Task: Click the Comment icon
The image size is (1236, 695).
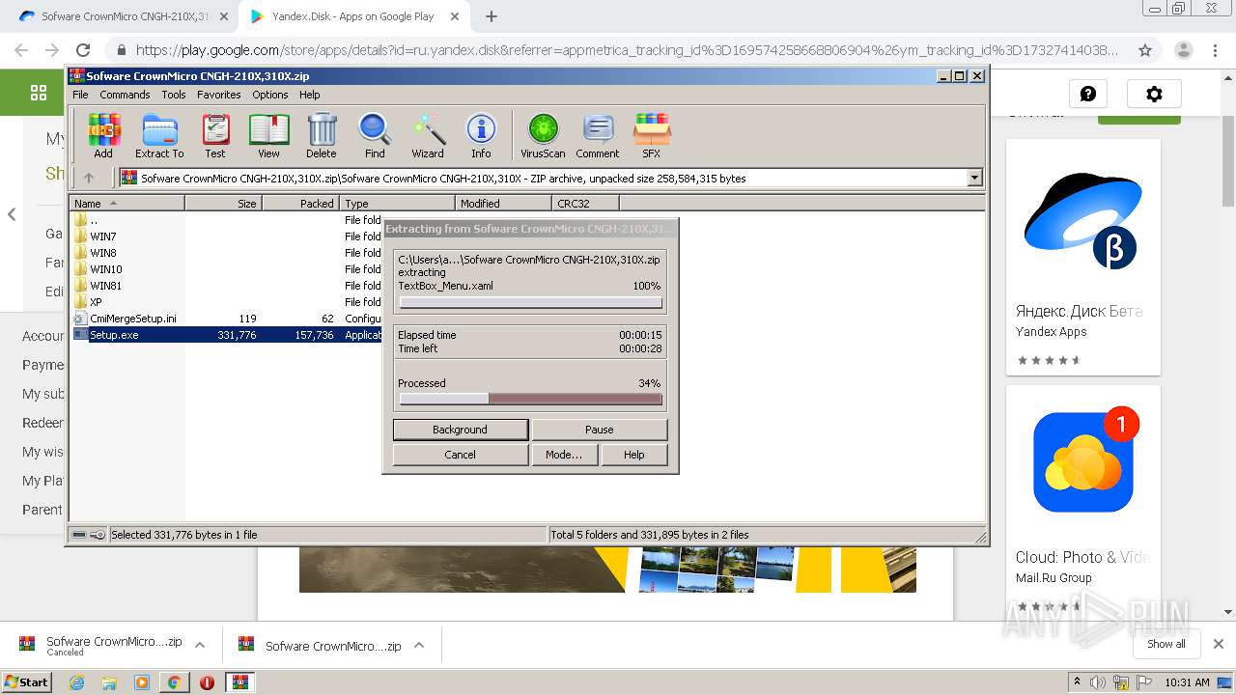Action: (x=598, y=136)
